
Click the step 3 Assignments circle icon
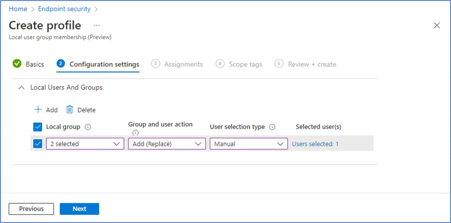tap(155, 64)
